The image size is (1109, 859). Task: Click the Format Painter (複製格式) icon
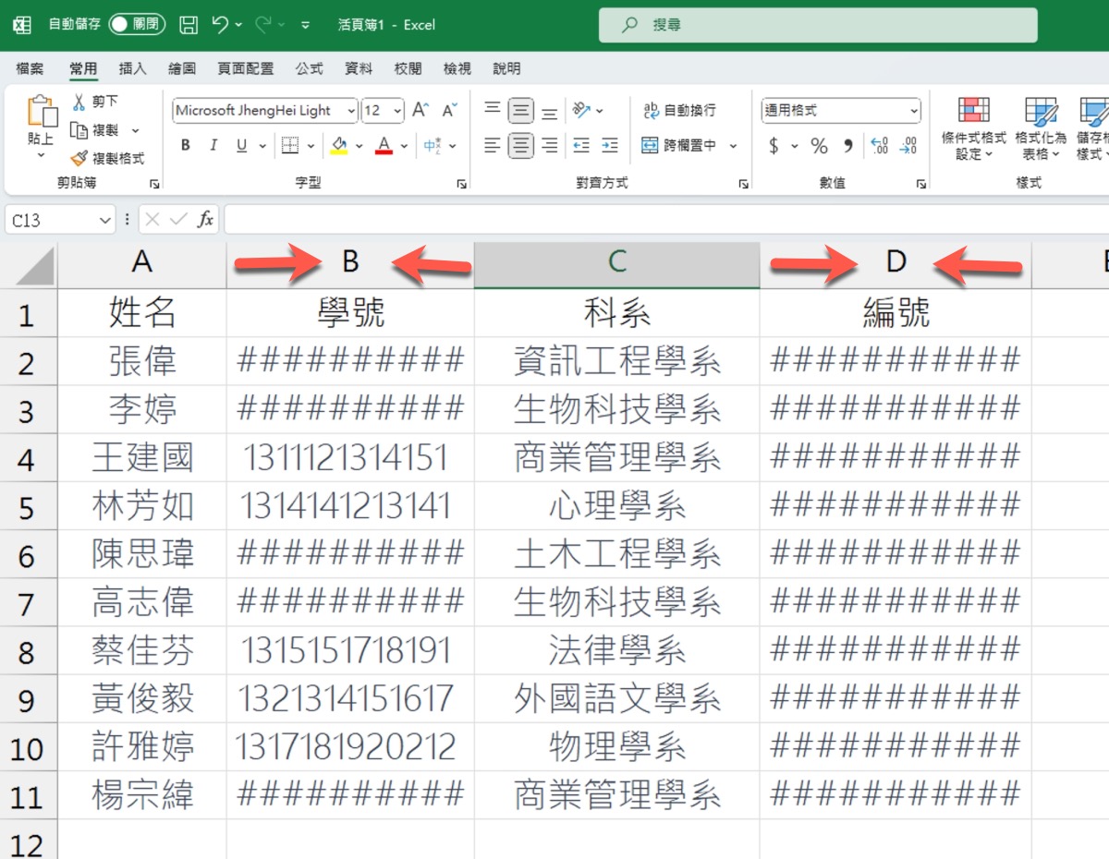pos(79,158)
